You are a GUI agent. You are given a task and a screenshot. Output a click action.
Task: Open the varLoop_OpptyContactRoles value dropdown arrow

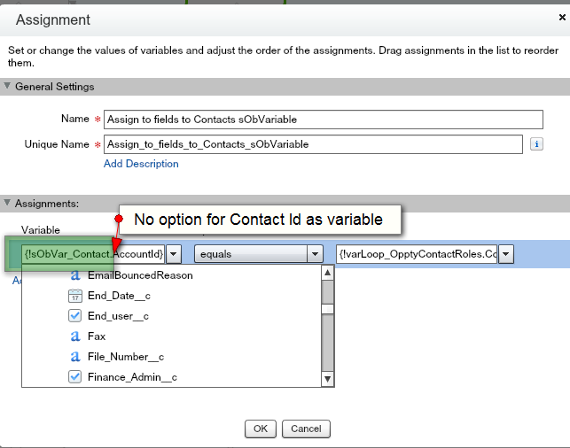(506, 254)
